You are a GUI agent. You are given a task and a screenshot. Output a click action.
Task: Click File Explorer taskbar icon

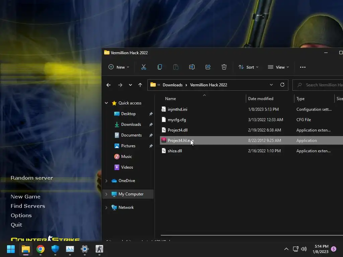25,249
